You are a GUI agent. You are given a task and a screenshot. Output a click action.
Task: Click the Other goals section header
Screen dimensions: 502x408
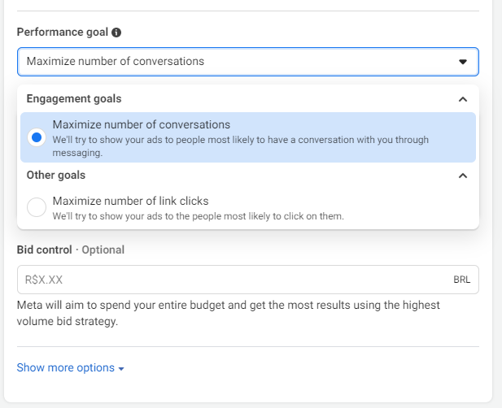point(56,176)
